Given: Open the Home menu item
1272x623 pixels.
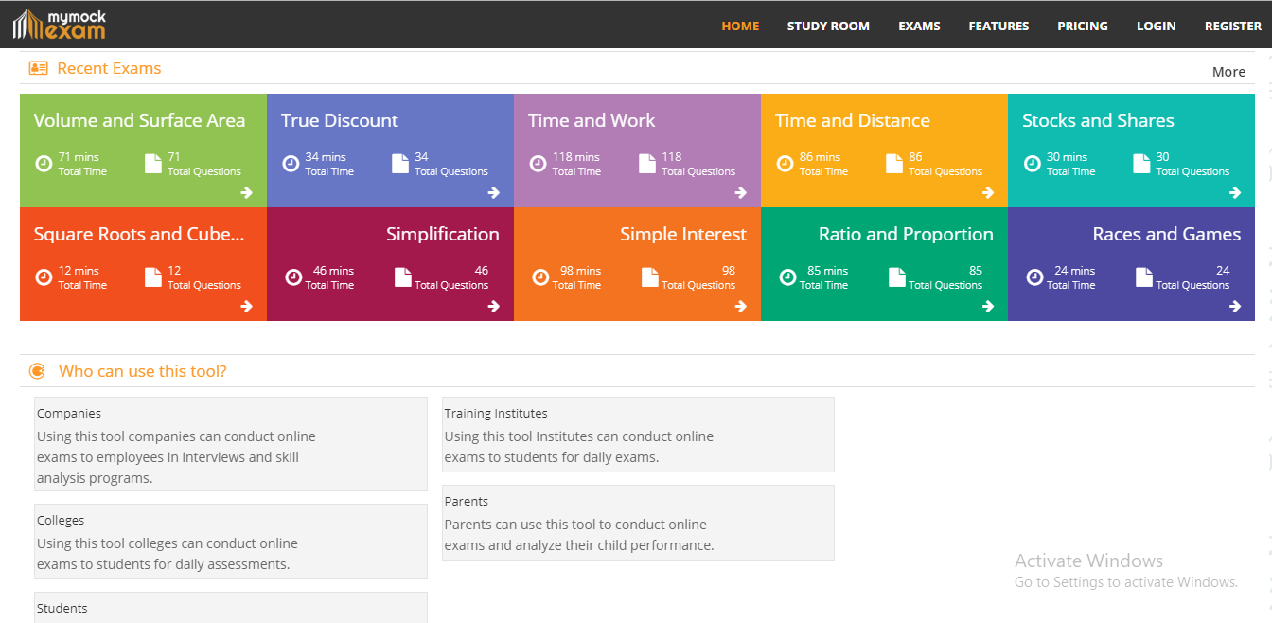Looking at the screenshot, I should pyautogui.click(x=740, y=27).
